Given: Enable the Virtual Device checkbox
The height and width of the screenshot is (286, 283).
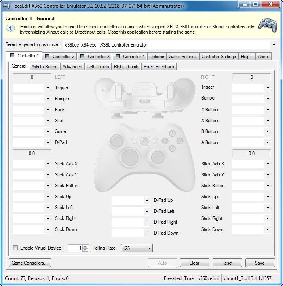Looking at the screenshot, I should (x=15, y=248).
